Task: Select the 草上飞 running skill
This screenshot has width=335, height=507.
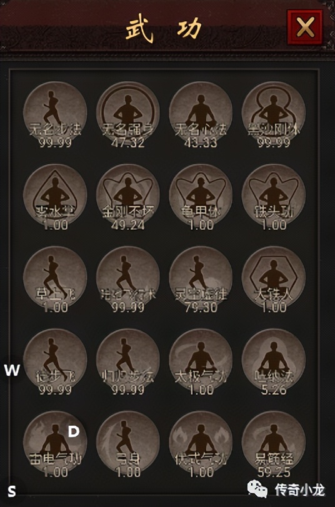Action: click(55, 278)
